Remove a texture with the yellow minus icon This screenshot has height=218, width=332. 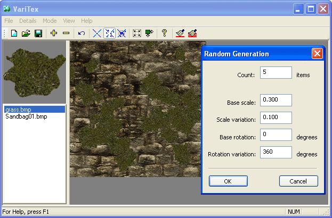[x=66, y=33]
